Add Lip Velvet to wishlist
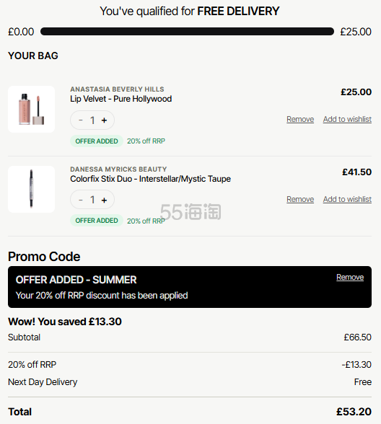Screen dimensions: 381x424 coord(347,119)
